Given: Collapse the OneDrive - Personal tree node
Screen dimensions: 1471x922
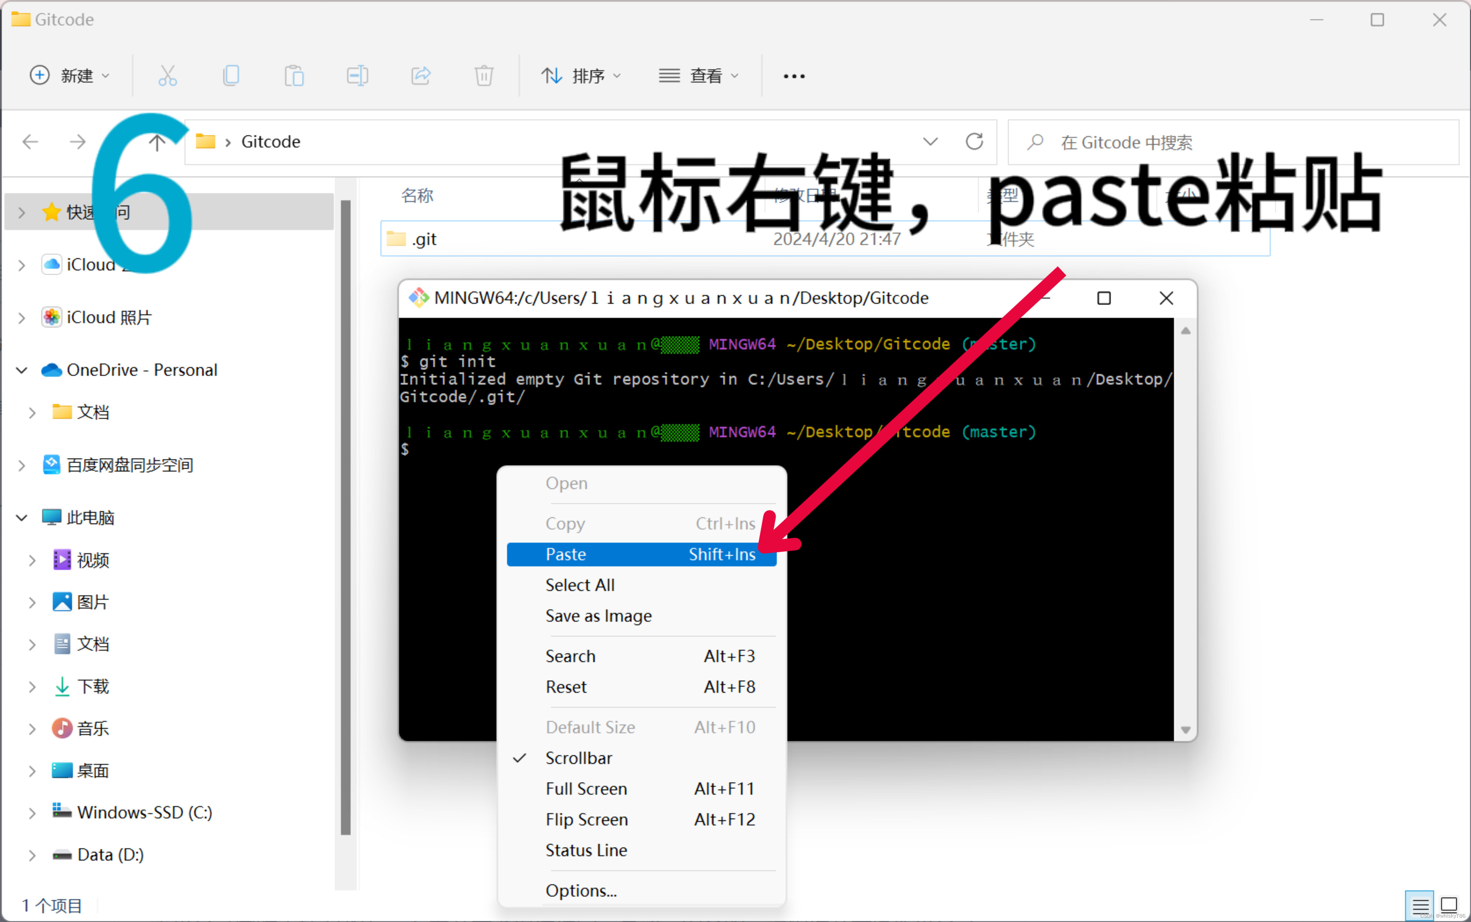Looking at the screenshot, I should [x=22, y=370].
